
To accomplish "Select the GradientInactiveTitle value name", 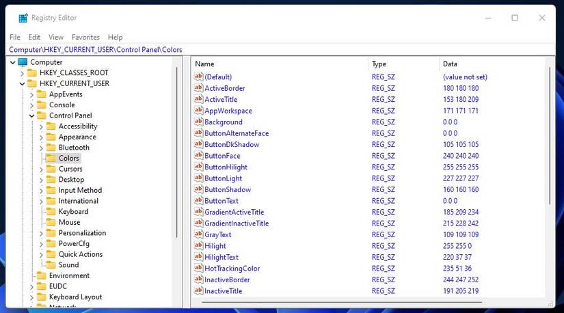I will click(237, 223).
